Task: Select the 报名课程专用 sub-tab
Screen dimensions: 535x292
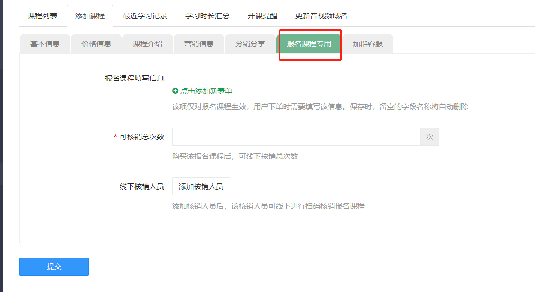Action: (x=309, y=44)
